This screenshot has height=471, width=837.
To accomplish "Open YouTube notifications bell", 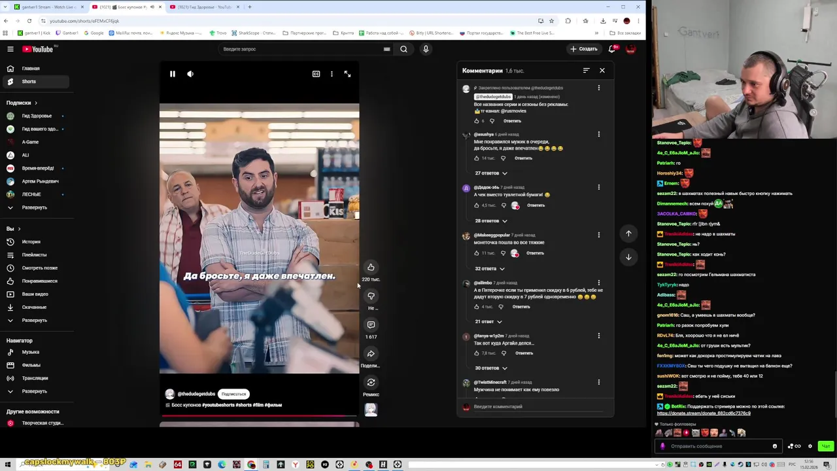I will tap(612, 49).
